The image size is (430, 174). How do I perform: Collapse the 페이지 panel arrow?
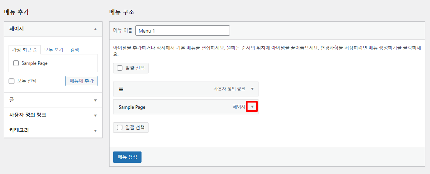[x=95, y=29]
